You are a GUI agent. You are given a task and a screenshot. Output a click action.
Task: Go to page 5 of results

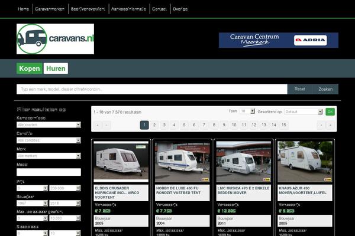point(184,125)
